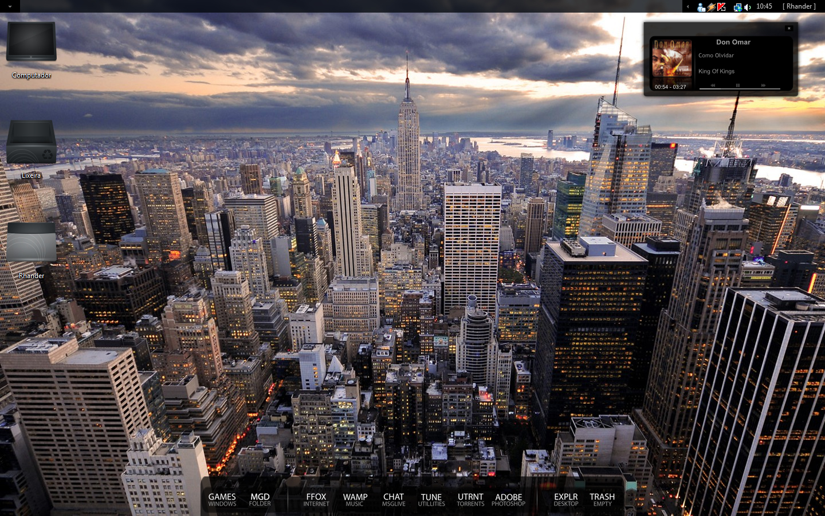
Task: Open CHAT MSGLive from the dock
Action: pos(394,499)
